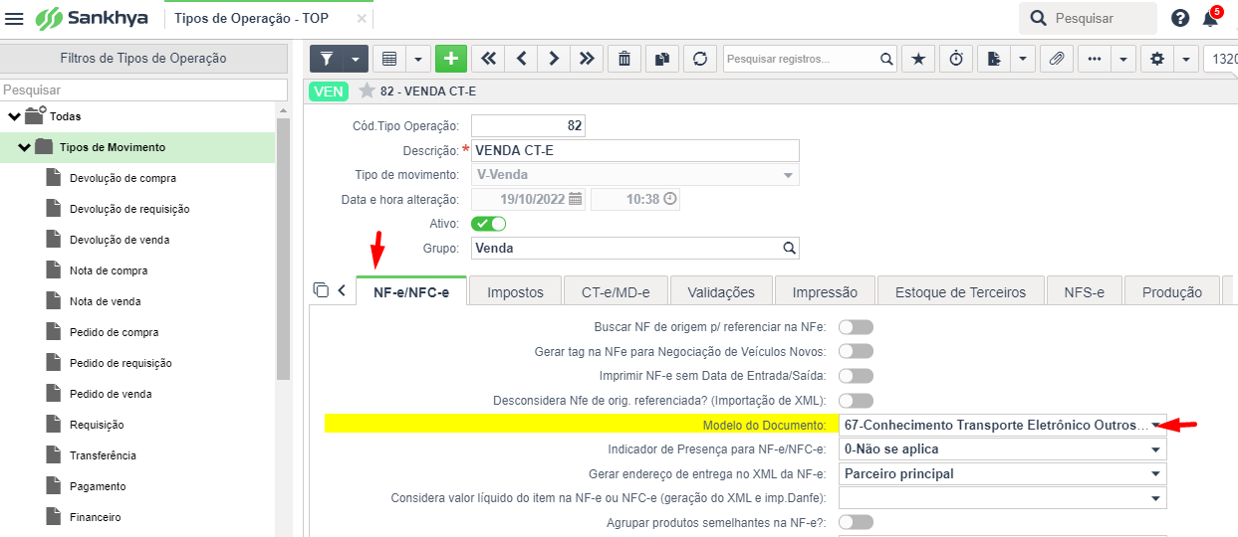Switch to grid view mode
This screenshot has width=1238, height=537.
(x=389, y=59)
